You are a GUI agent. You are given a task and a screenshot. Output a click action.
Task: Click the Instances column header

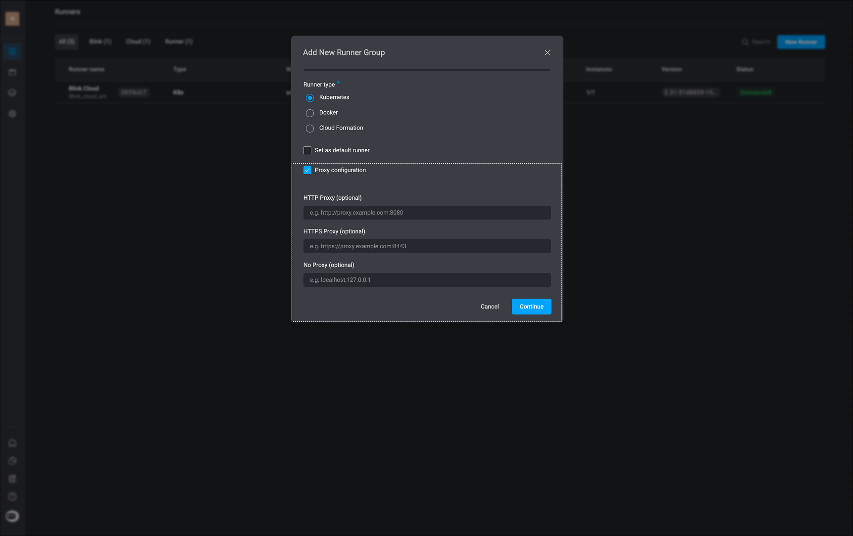(599, 69)
